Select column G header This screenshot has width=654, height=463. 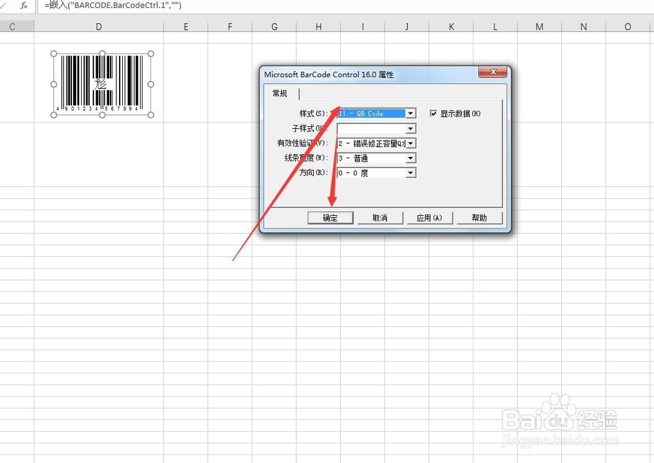pyautogui.click(x=274, y=27)
